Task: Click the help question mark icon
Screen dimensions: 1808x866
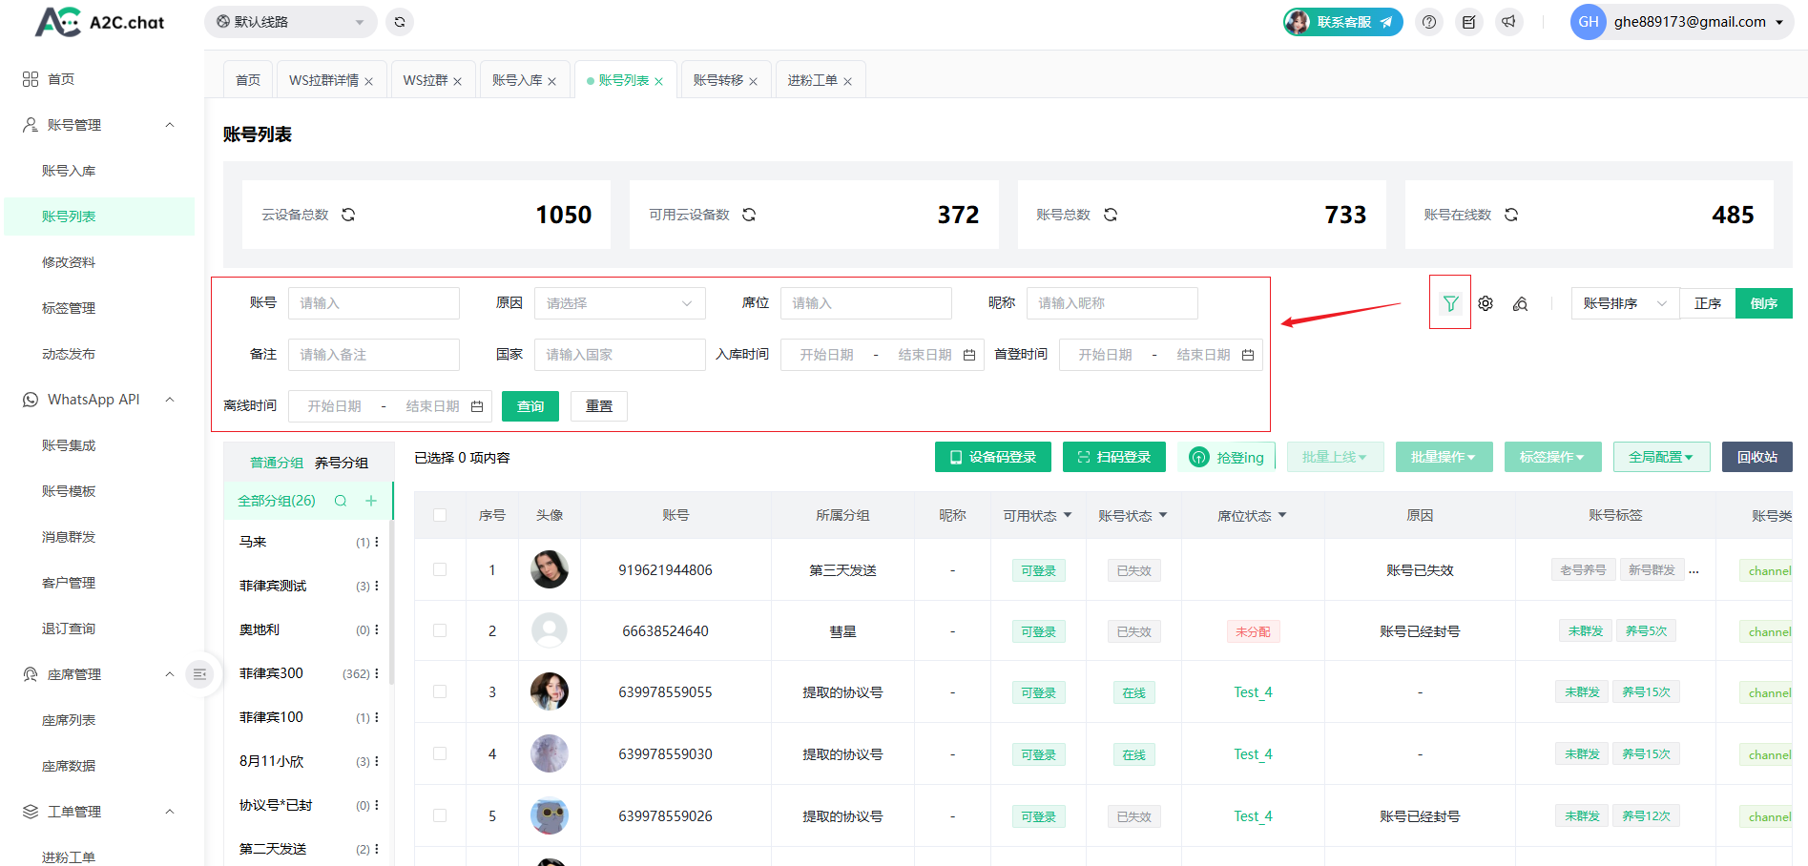Action: coord(1428,22)
